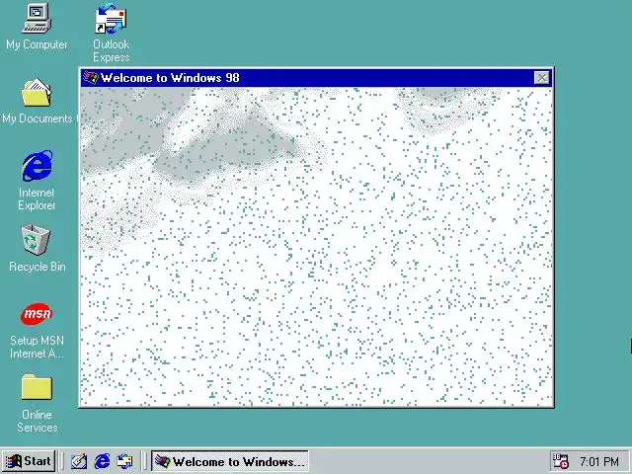632x474 pixels.
Task: Click Show Desktop in Quick Launch
Action: [x=79, y=461]
